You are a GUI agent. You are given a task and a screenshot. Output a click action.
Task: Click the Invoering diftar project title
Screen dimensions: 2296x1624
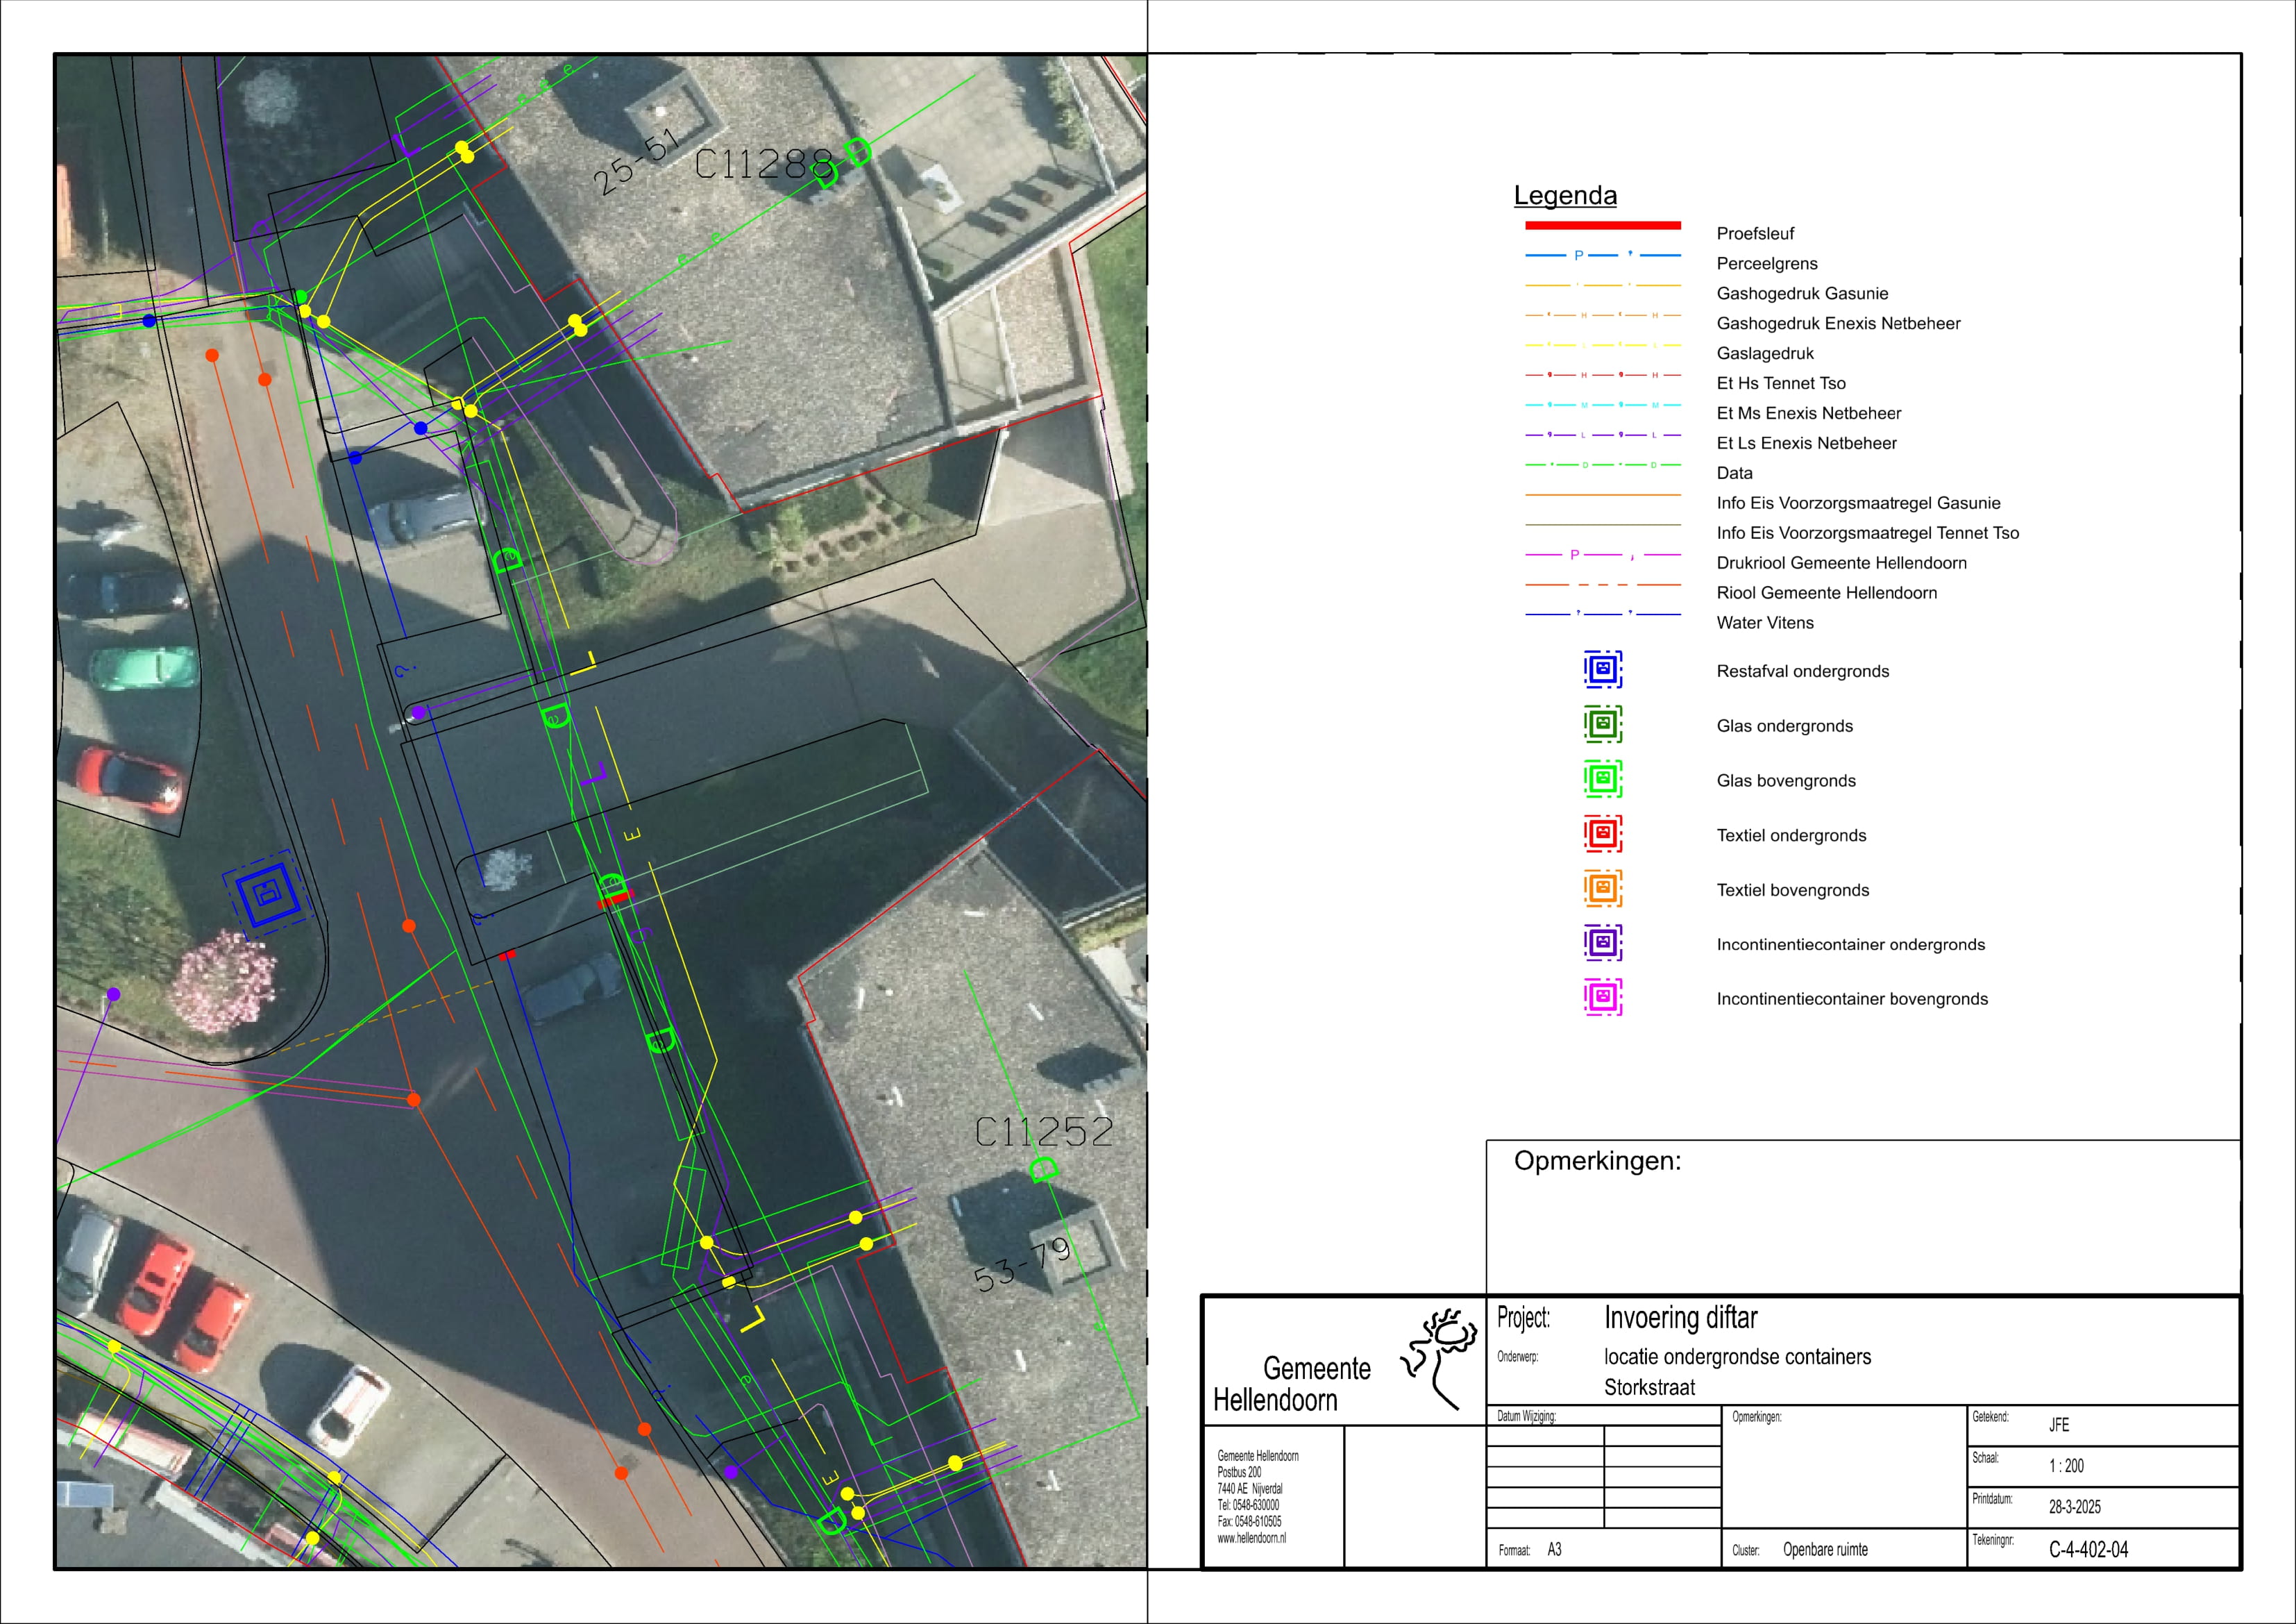[1680, 1318]
